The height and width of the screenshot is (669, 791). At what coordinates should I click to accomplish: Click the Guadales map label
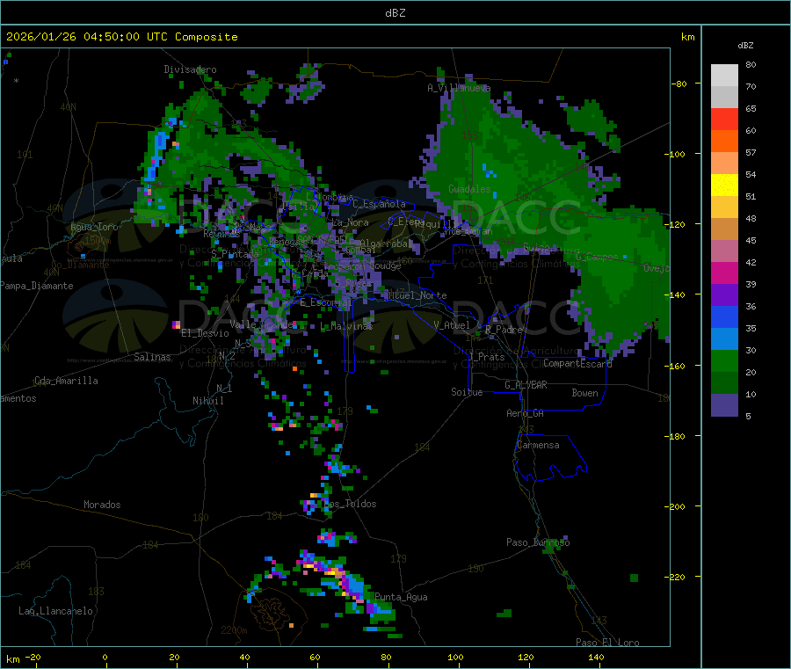(x=469, y=189)
